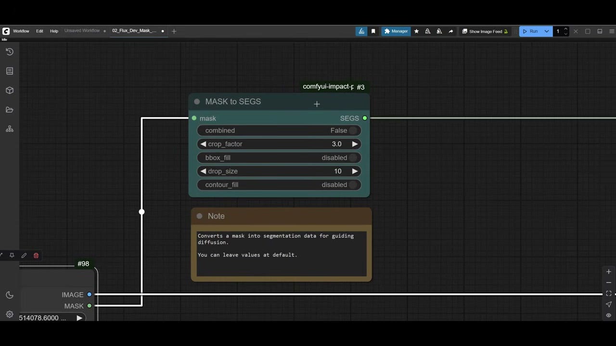Add a new workflow tab with plus

(174, 31)
